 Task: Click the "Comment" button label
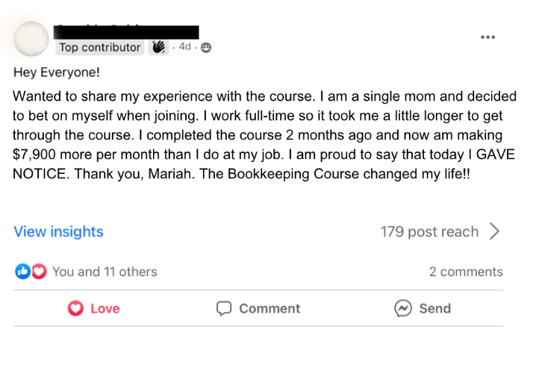coord(269,308)
